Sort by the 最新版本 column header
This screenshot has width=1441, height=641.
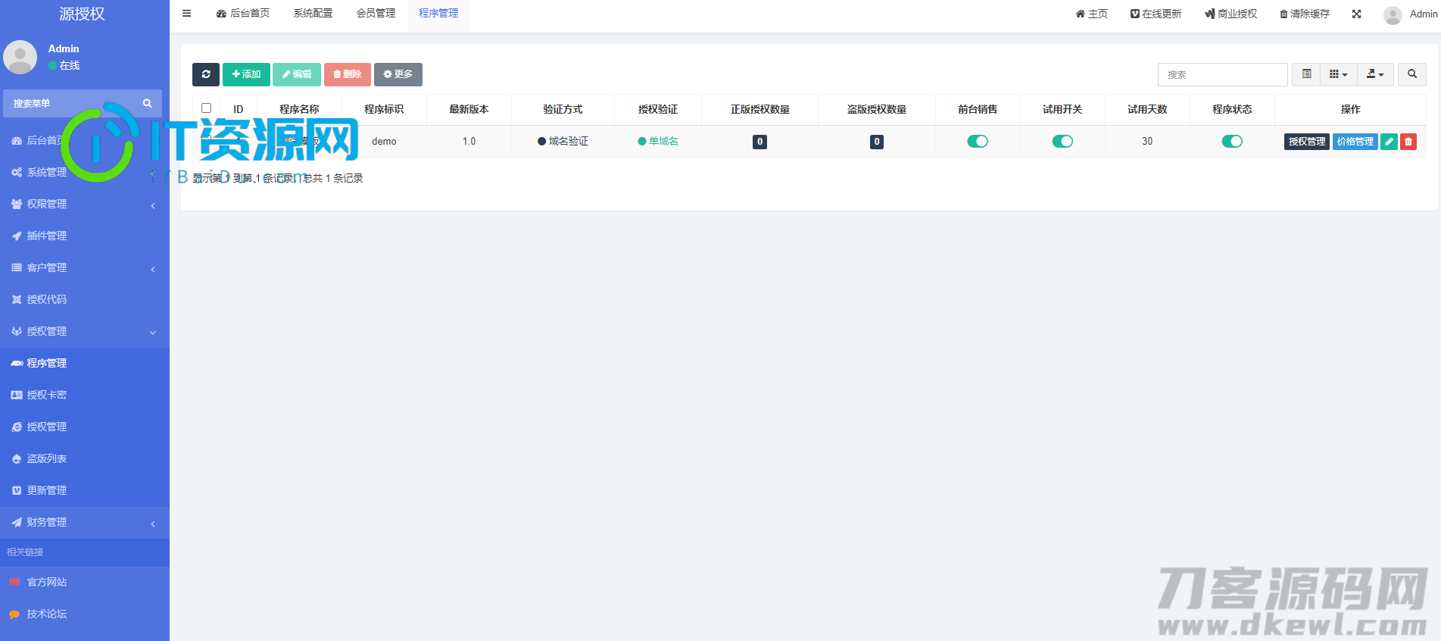469,109
